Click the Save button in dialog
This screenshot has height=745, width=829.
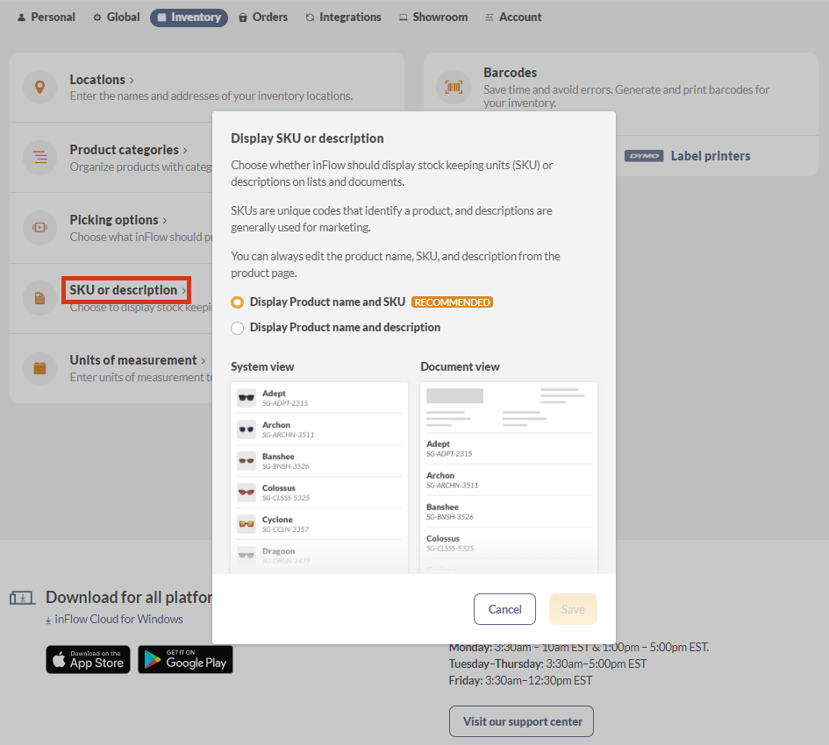pos(573,609)
